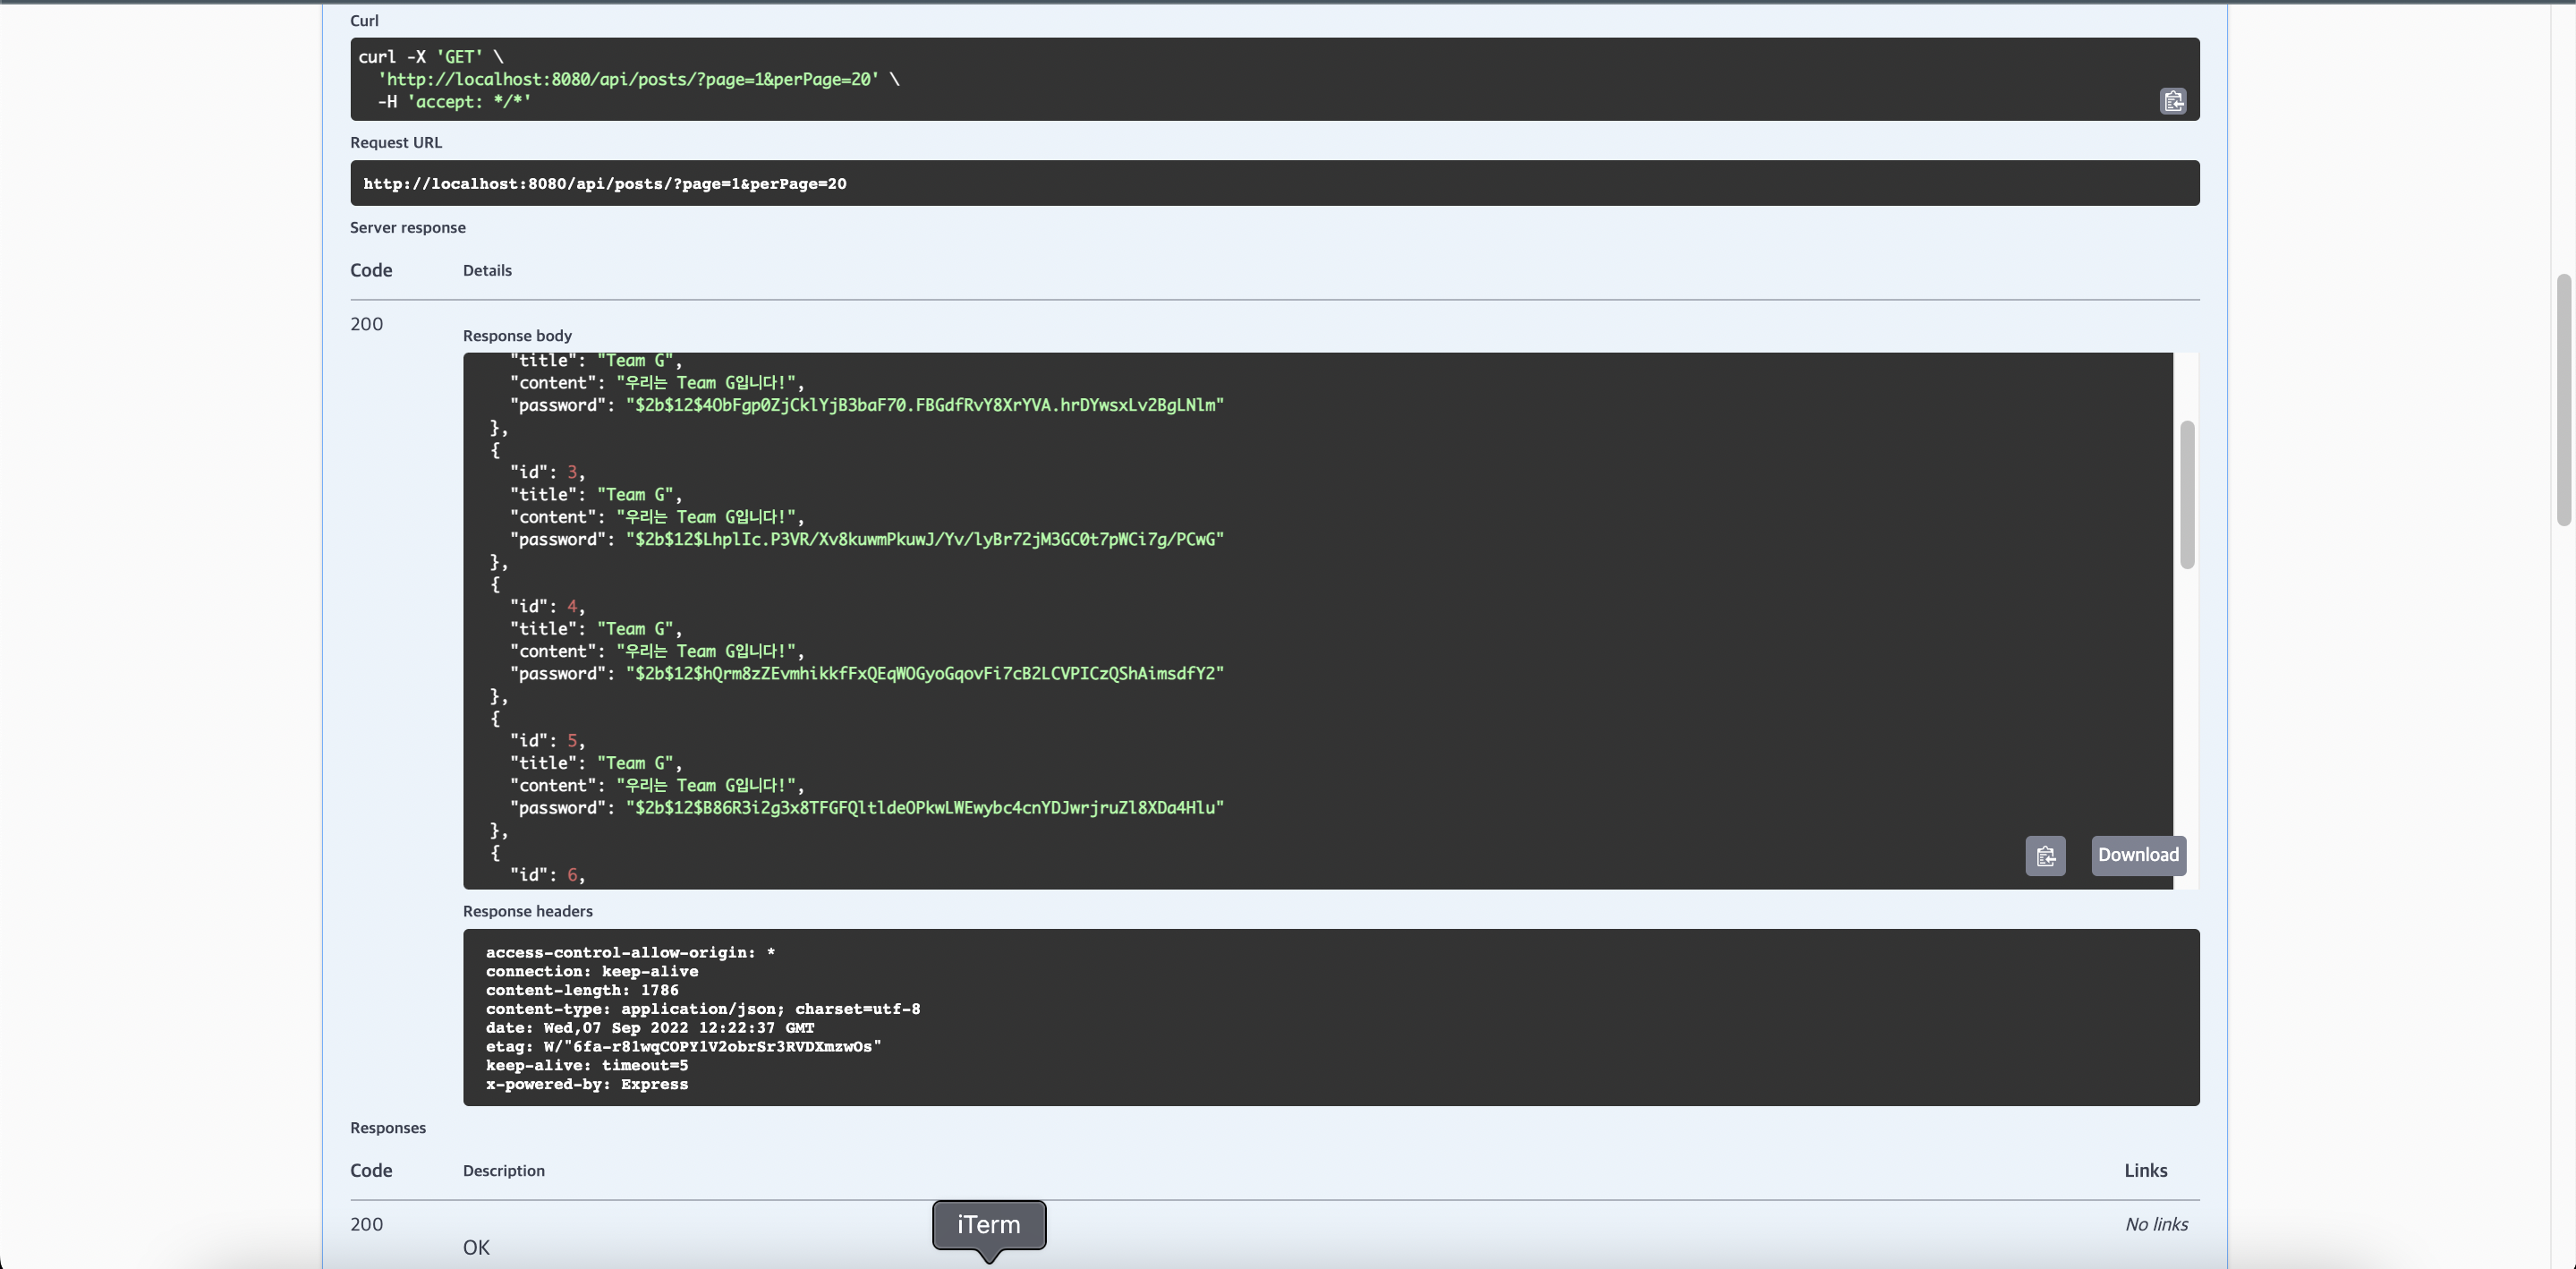
Task: Click the copy-to-clipboard icon on the Curl command
Action: point(2172,101)
